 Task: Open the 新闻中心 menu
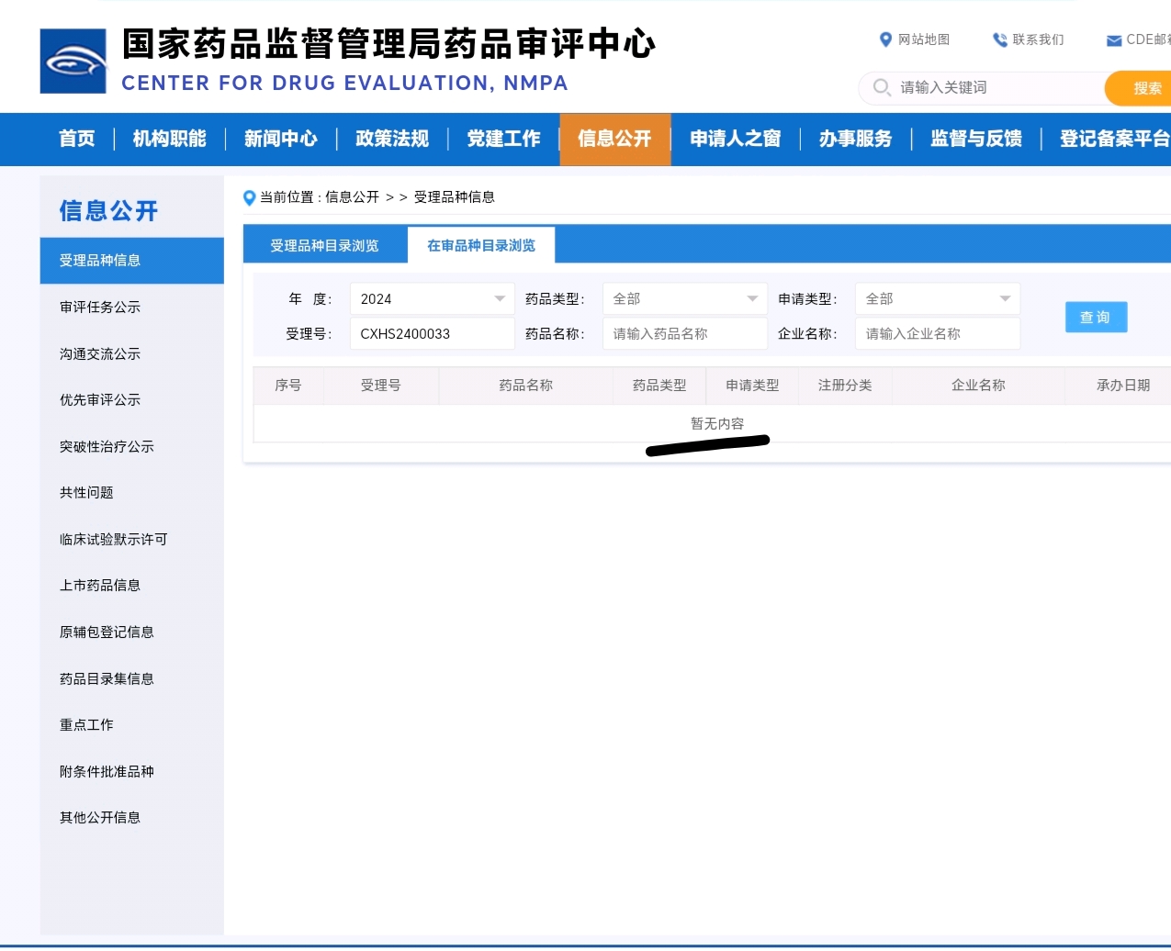281,139
